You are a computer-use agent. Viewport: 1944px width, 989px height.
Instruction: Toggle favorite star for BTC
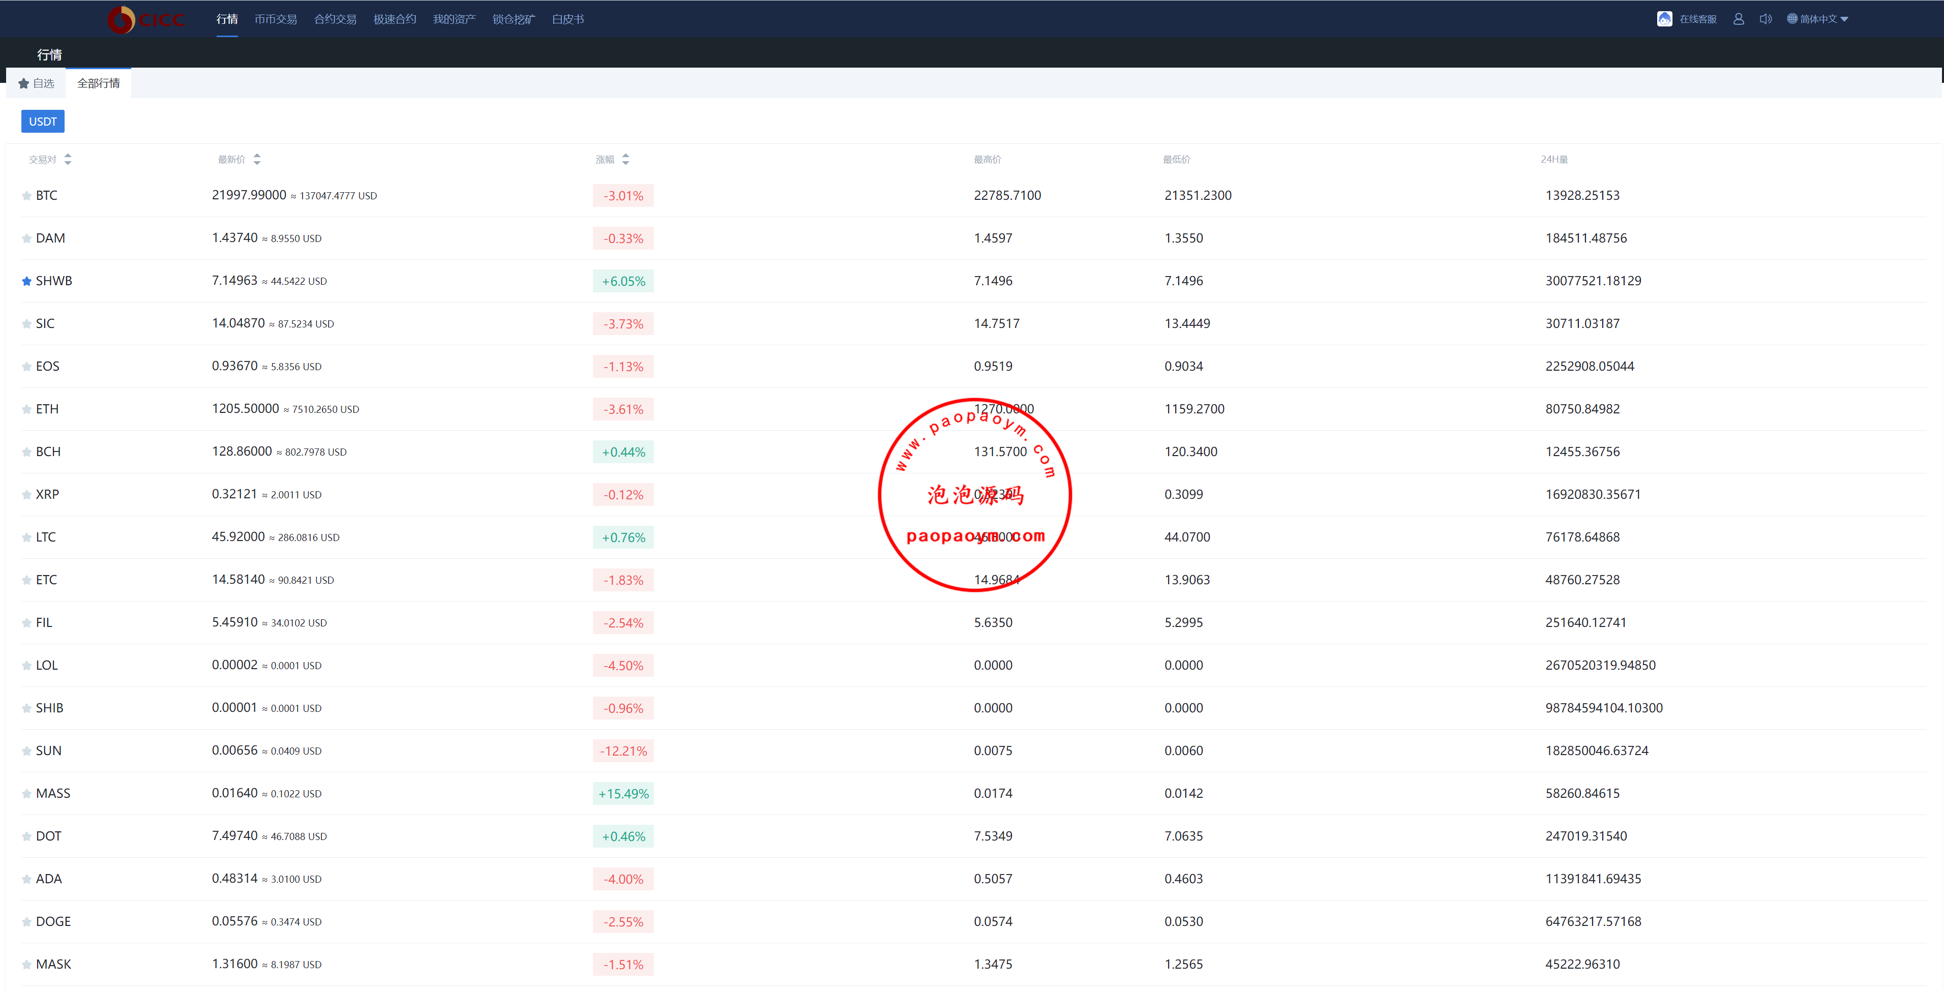click(x=26, y=196)
